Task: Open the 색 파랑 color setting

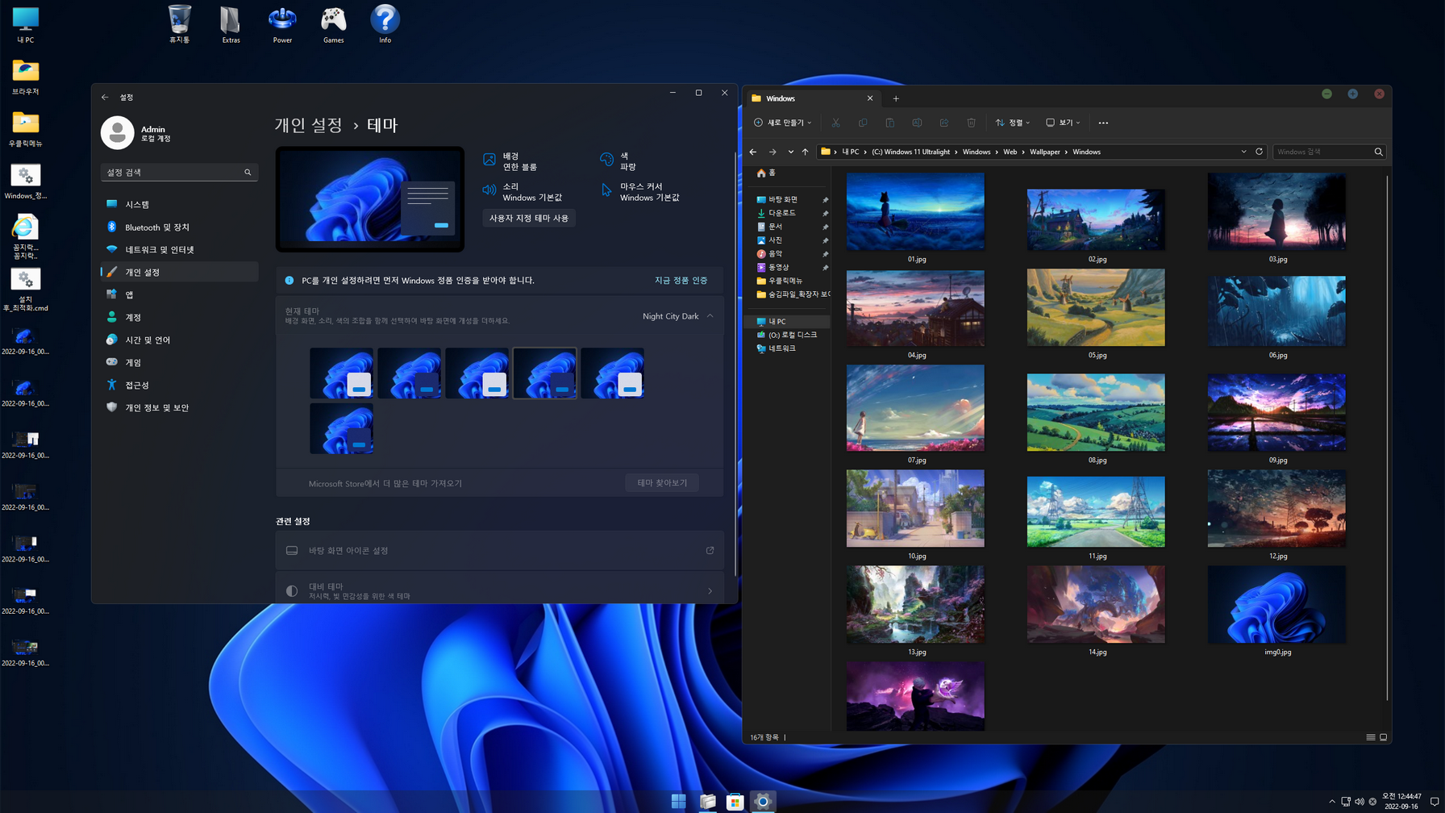Action: (x=618, y=161)
